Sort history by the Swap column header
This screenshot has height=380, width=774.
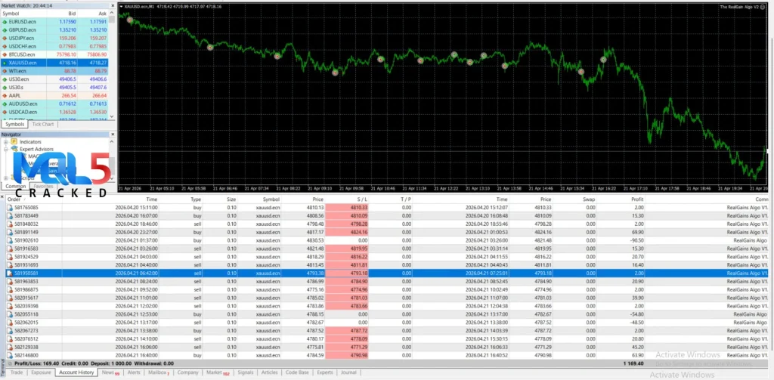pyautogui.click(x=575, y=199)
